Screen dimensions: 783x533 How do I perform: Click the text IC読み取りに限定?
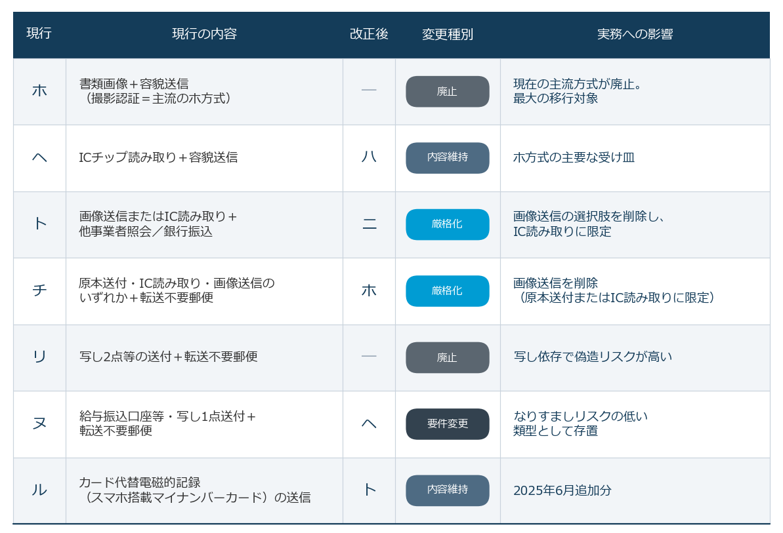click(x=562, y=232)
